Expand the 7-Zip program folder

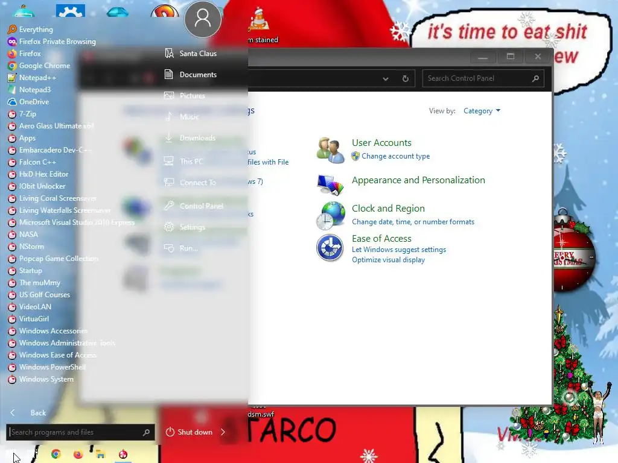(x=22, y=114)
